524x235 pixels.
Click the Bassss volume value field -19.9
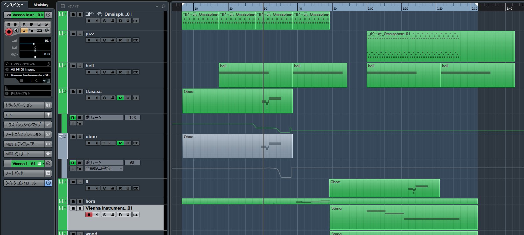[x=133, y=118]
